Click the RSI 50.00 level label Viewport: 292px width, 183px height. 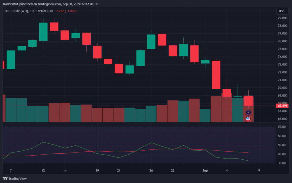[281, 145]
